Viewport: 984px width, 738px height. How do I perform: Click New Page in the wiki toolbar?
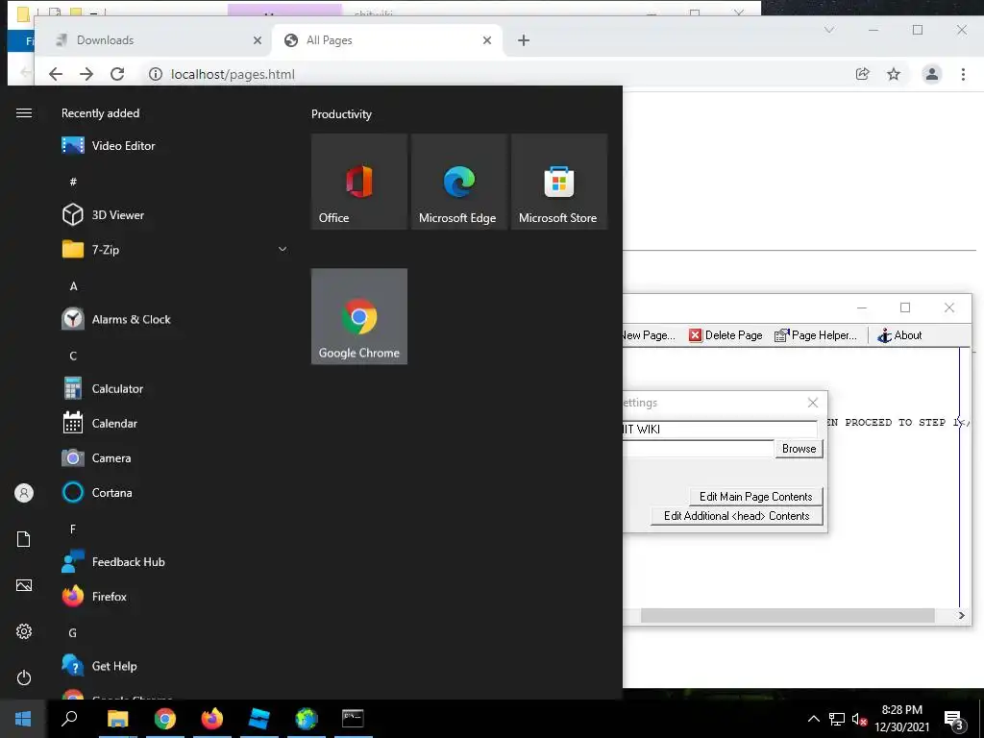click(x=650, y=335)
